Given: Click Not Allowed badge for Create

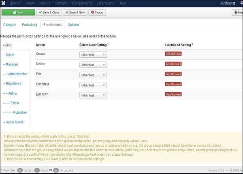Looking at the screenshot, I should [173, 54].
